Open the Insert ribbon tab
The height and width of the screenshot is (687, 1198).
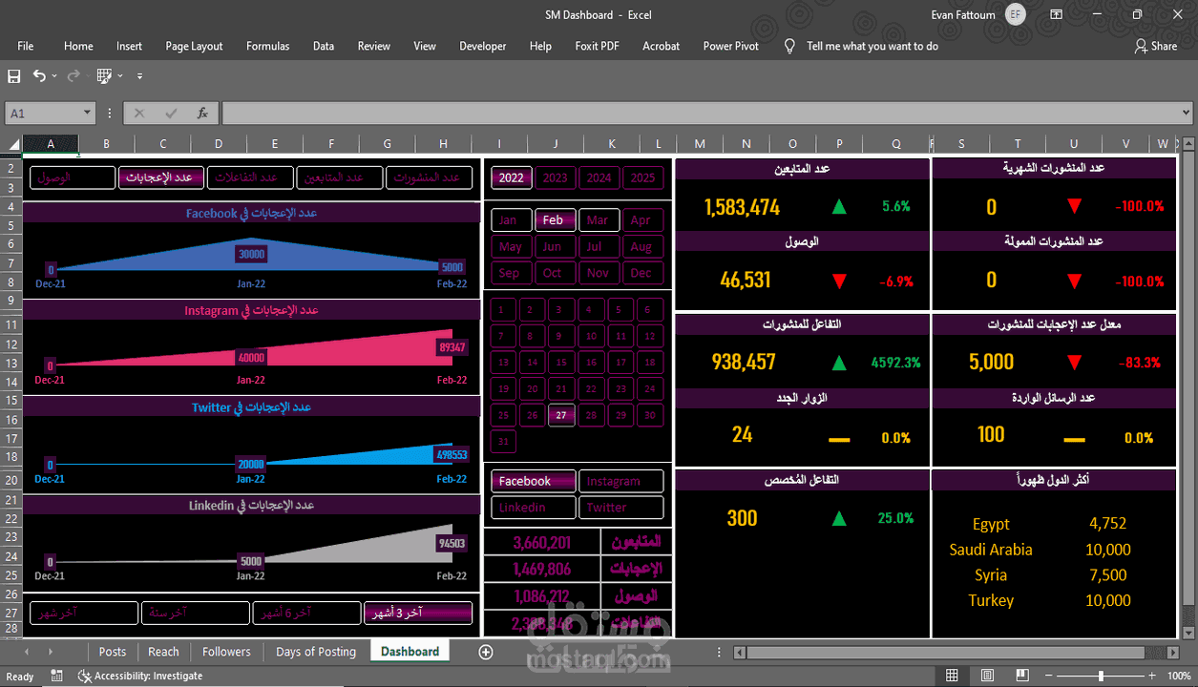(129, 46)
